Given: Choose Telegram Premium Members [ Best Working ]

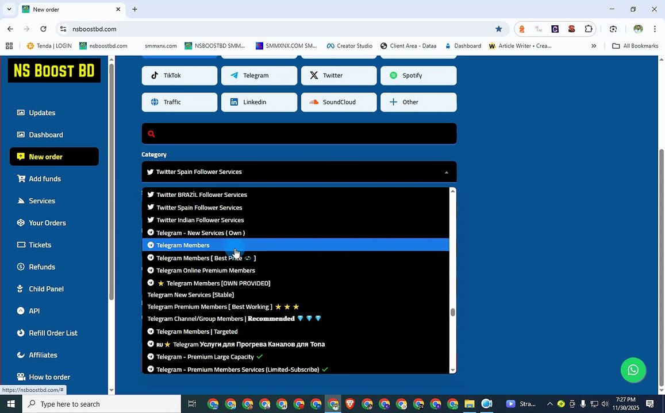Looking at the screenshot, I should click(x=295, y=306).
